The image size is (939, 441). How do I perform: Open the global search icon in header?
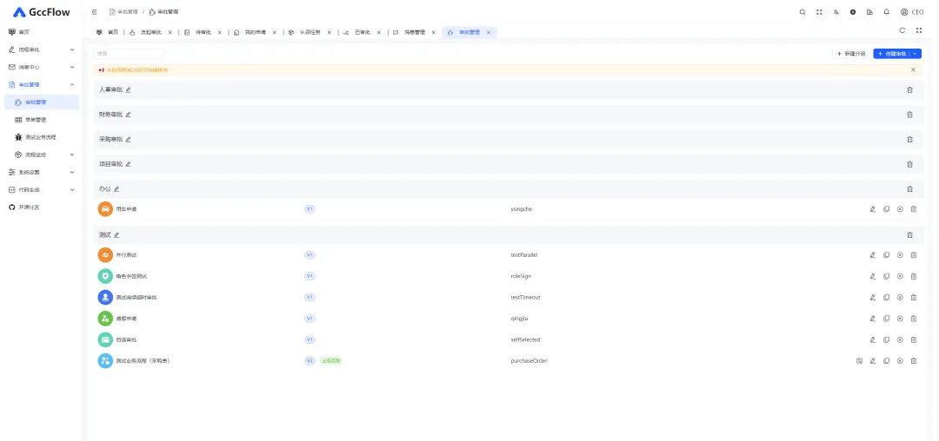(x=802, y=12)
